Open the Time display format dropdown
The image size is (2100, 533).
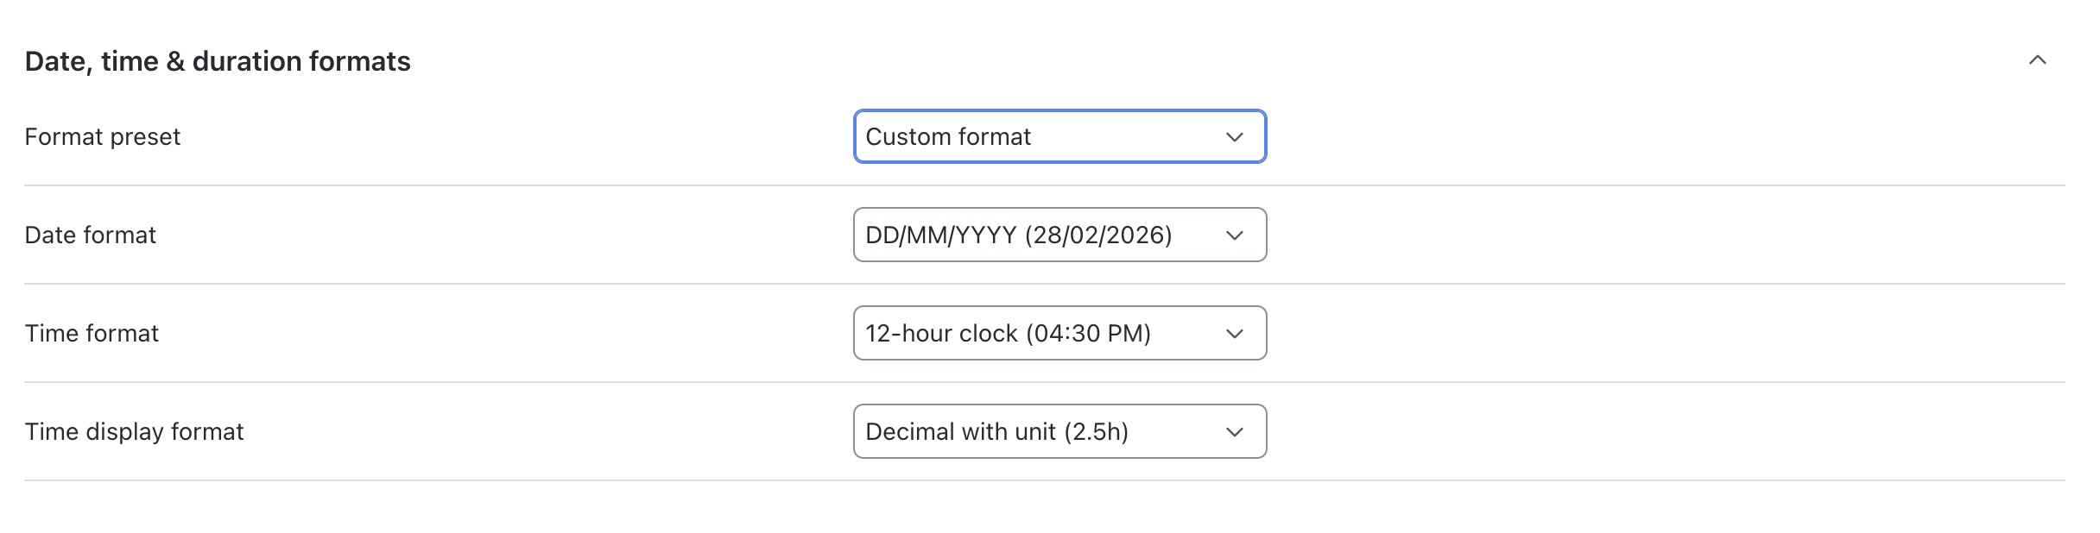click(x=1059, y=431)
